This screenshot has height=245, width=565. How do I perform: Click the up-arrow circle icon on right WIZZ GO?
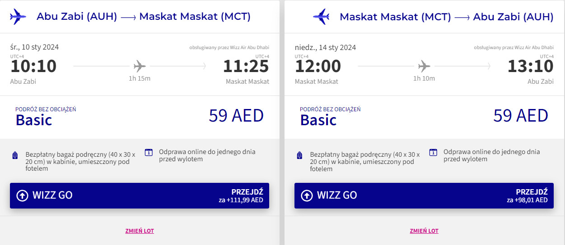[307, 195]
